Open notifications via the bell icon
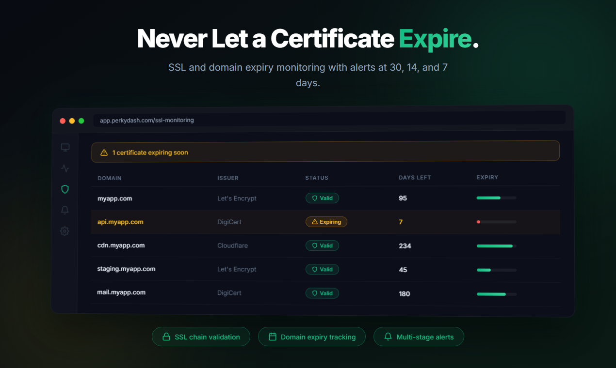Viewport: 616px width, 368px height. [x=65, y=210]
